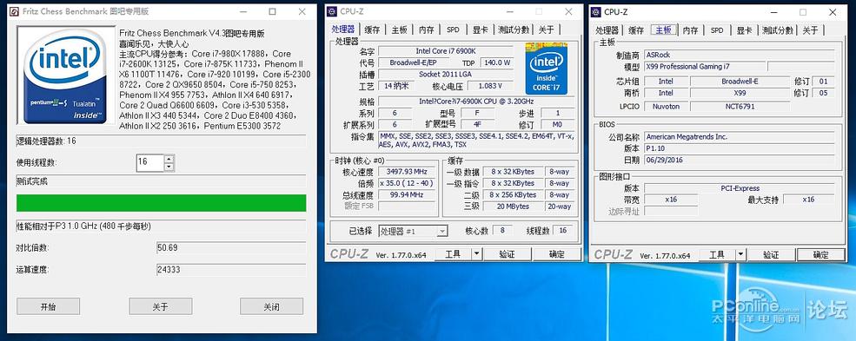Click the 关于 button in Fritz Benchmark
Viewport: 856px width, 341px height.
click(160, 306)
